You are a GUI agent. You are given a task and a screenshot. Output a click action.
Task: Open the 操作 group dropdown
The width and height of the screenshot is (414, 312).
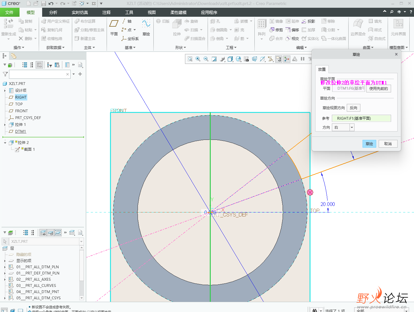pyautogui.click(x=19, y=47)
